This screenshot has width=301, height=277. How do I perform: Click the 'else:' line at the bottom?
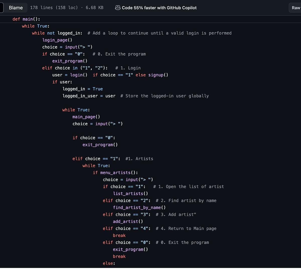click(109, 263)
